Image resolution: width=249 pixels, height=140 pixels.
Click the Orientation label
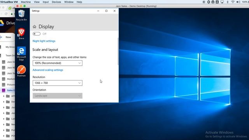point(39,90)
